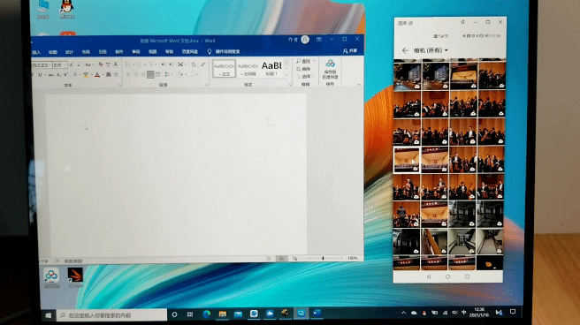580x325 pixels.
Task: Apply character shading in Word
Action: click(x=109, y=74)
